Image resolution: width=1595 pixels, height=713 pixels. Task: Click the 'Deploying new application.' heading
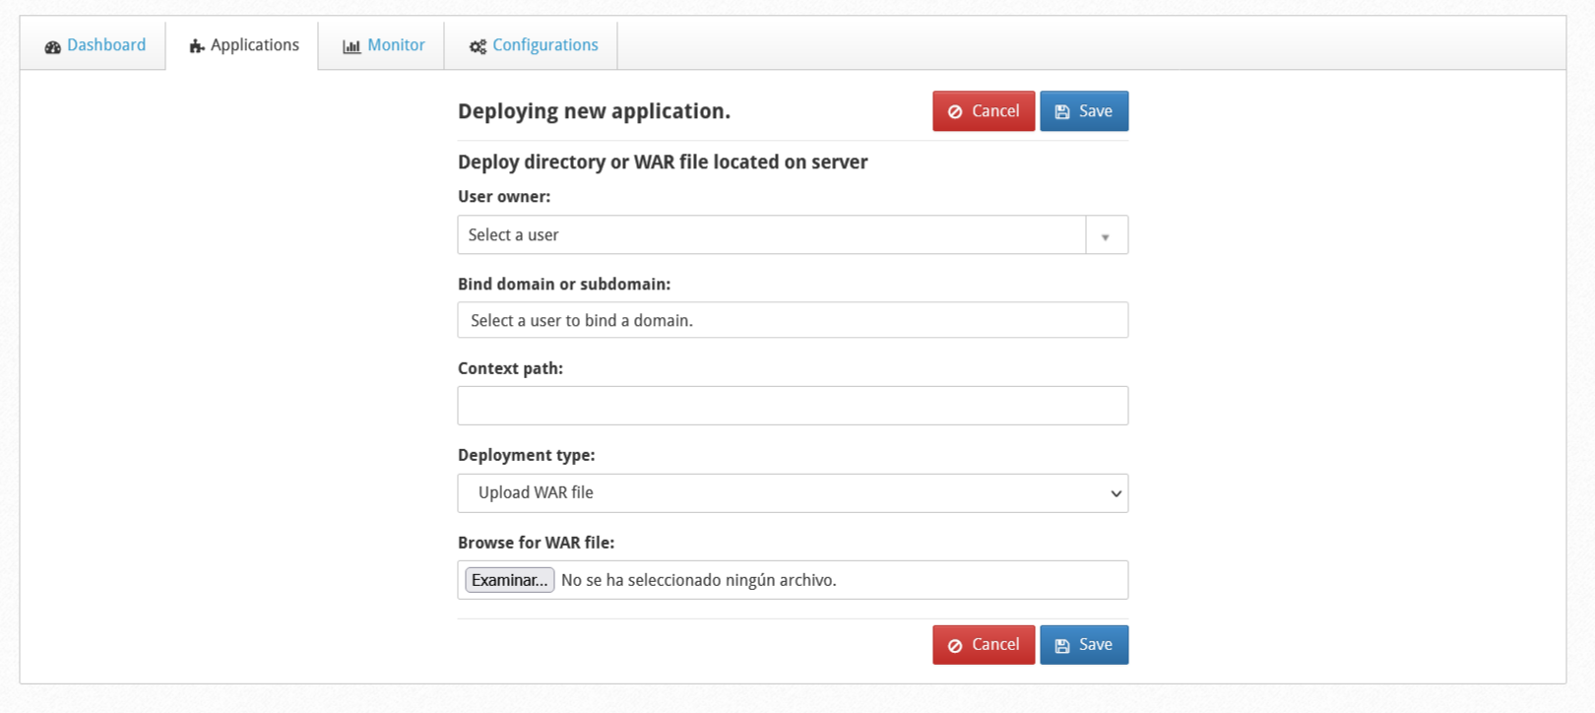pyautogui.click(x=594, y=111)
